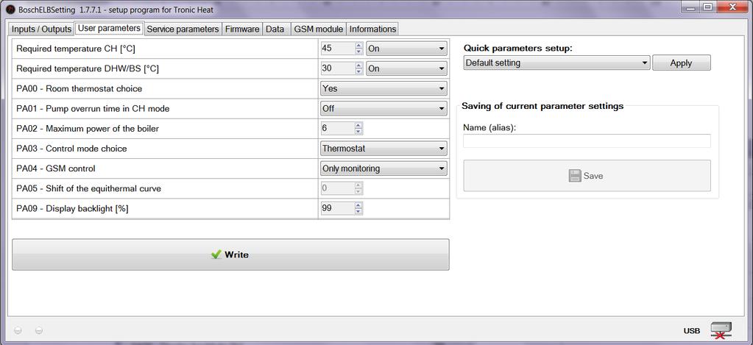Click the green checkmark Write button
This screenshot has width=753, height=345.
coord(230,255)
